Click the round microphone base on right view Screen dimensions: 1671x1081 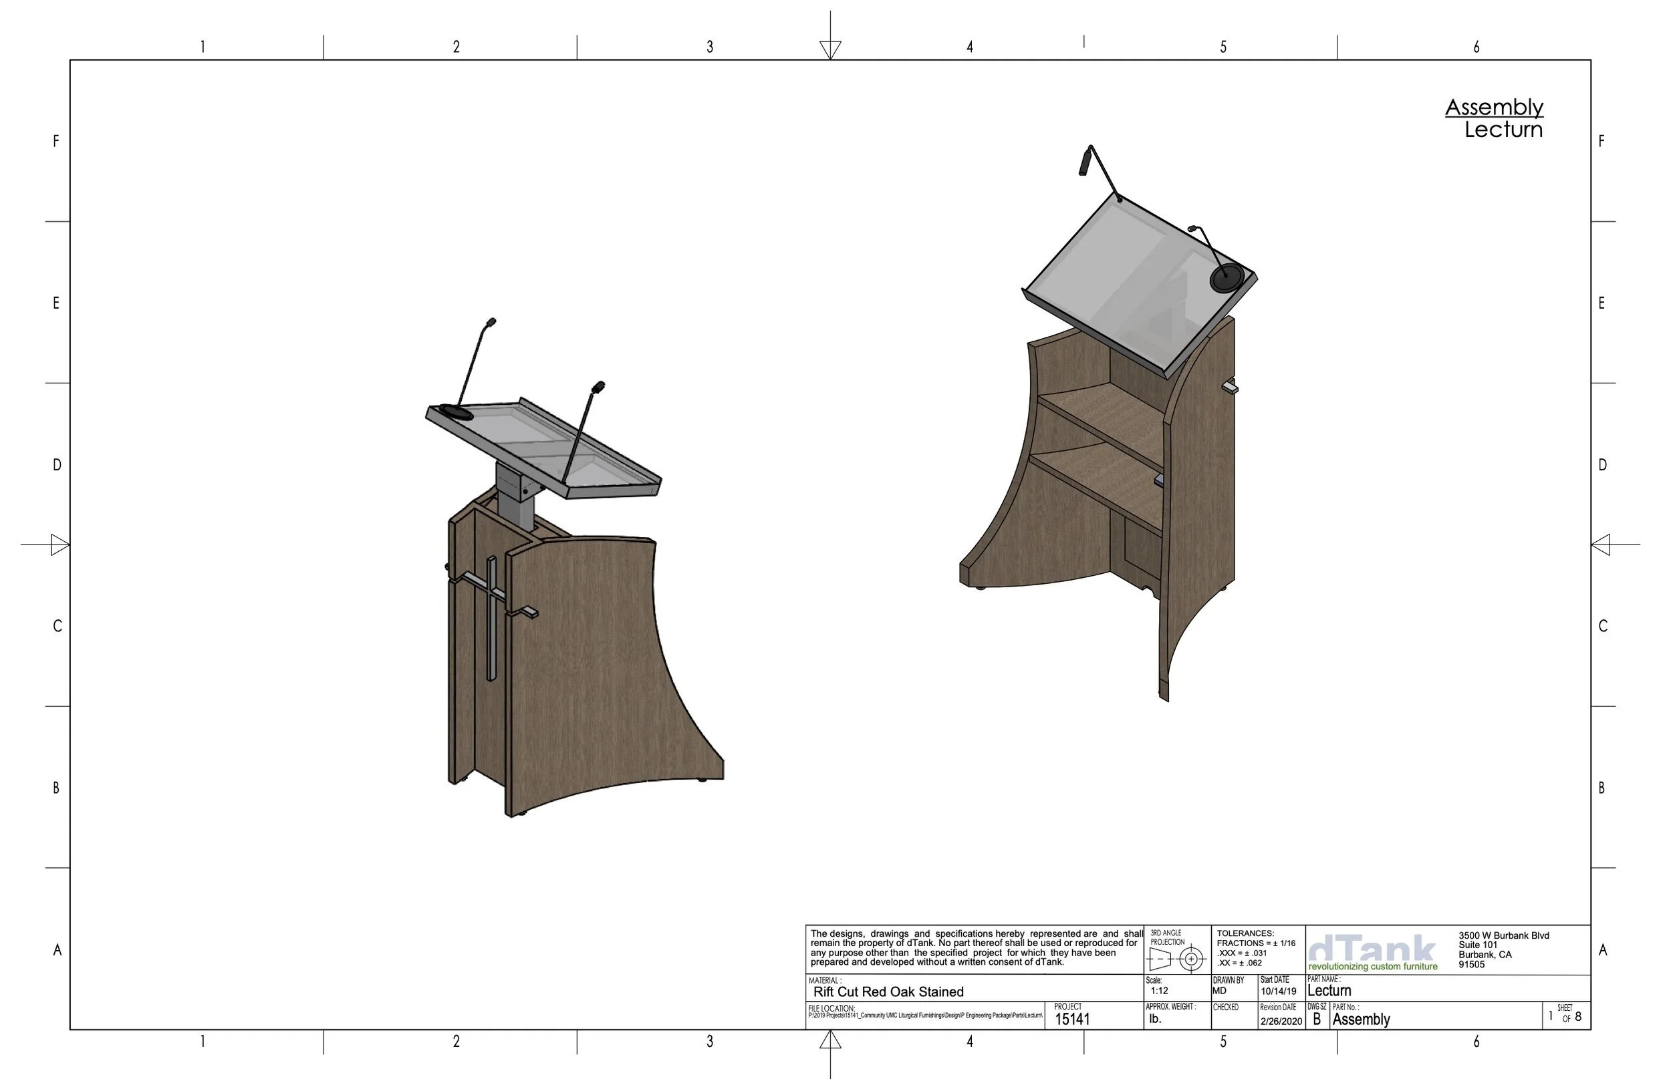point(1227,278)
